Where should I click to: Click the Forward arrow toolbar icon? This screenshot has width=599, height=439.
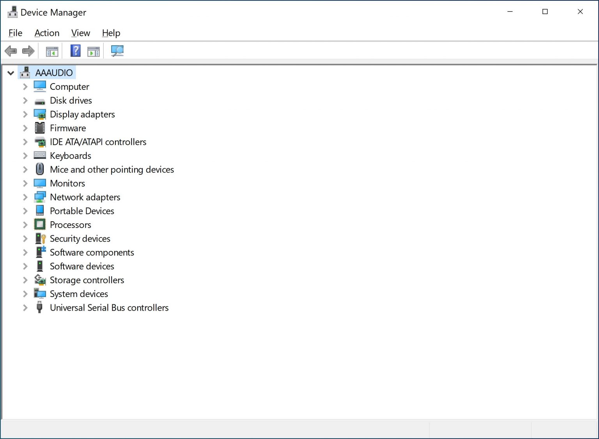(28, 51)
